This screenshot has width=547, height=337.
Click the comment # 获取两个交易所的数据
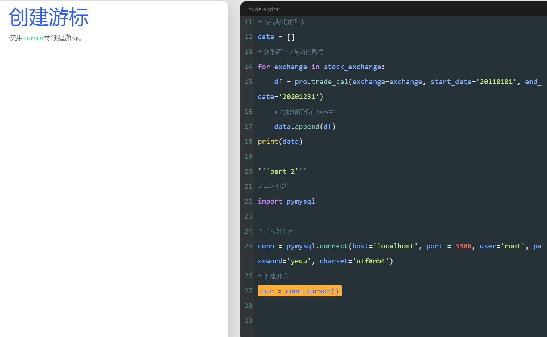coord(291,52)
